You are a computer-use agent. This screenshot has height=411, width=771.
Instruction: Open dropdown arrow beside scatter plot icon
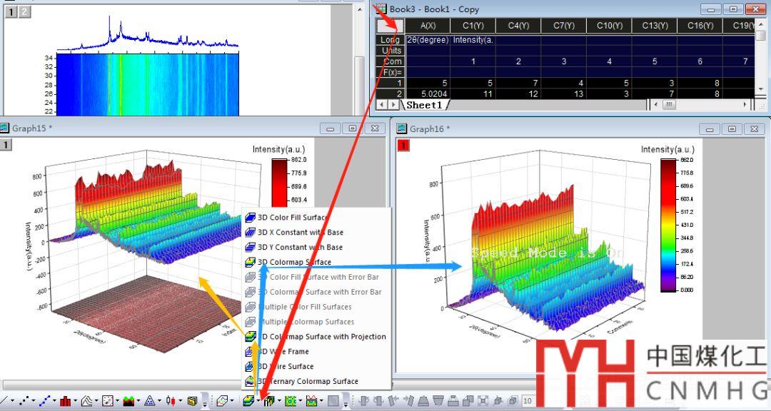pyautogui.click(x=35, y=402)
